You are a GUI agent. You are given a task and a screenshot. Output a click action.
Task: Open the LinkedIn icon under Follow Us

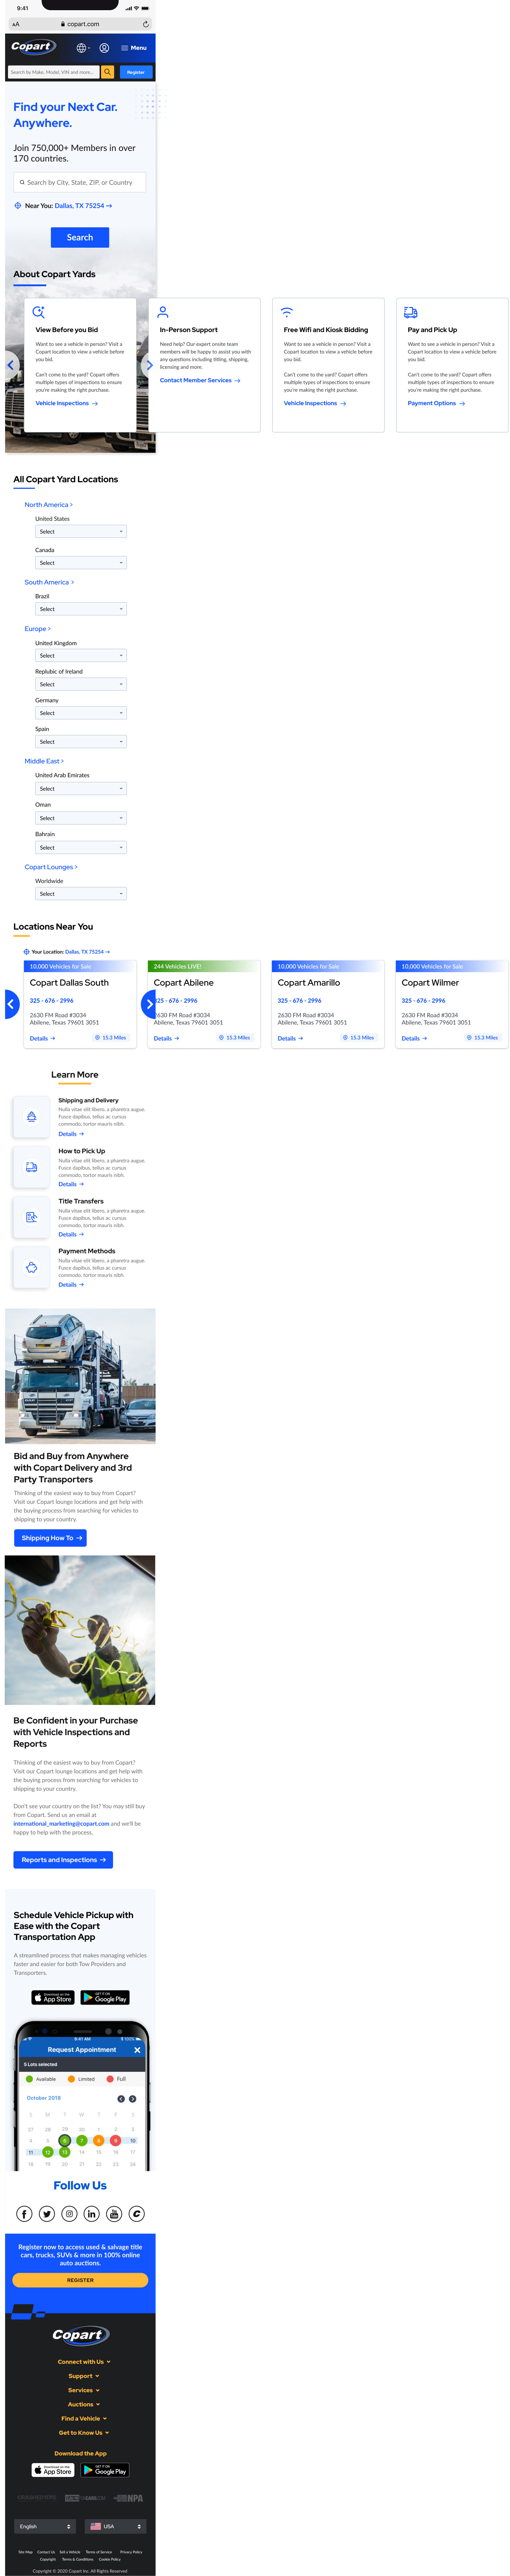tap(92, 2214)
